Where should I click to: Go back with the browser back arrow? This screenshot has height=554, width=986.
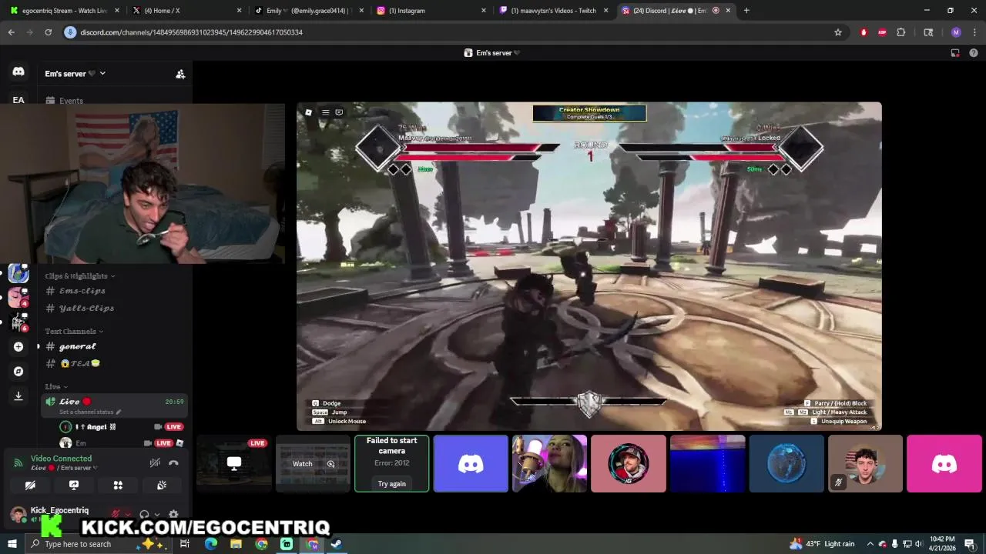pos(12,32)
